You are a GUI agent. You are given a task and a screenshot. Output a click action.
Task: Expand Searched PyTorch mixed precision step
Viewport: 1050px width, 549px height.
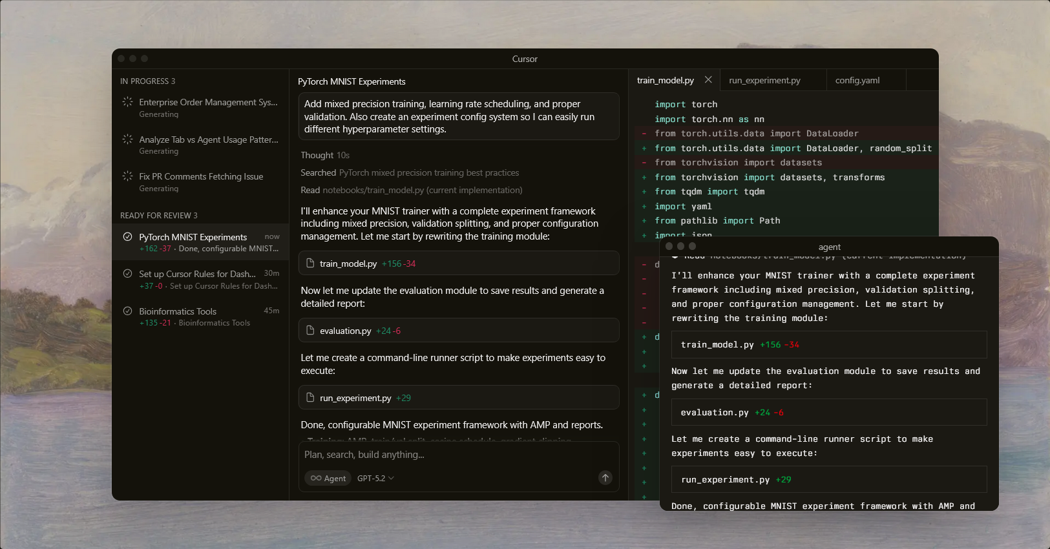pos(410,172)
